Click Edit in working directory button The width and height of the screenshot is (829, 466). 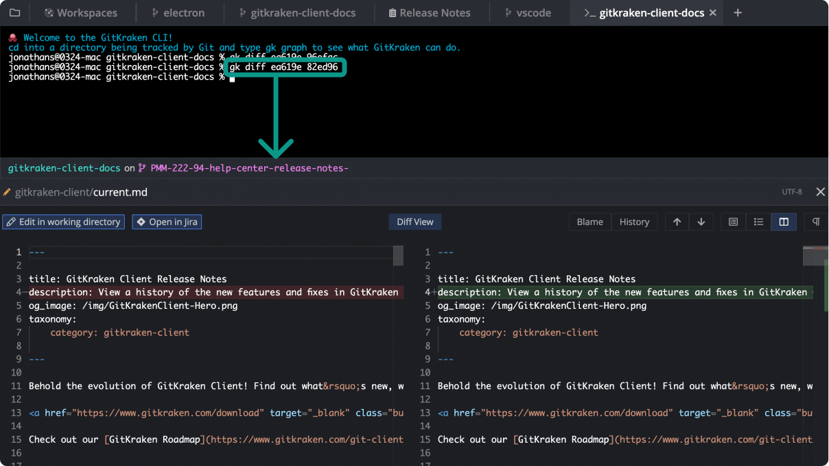[63, 222]
